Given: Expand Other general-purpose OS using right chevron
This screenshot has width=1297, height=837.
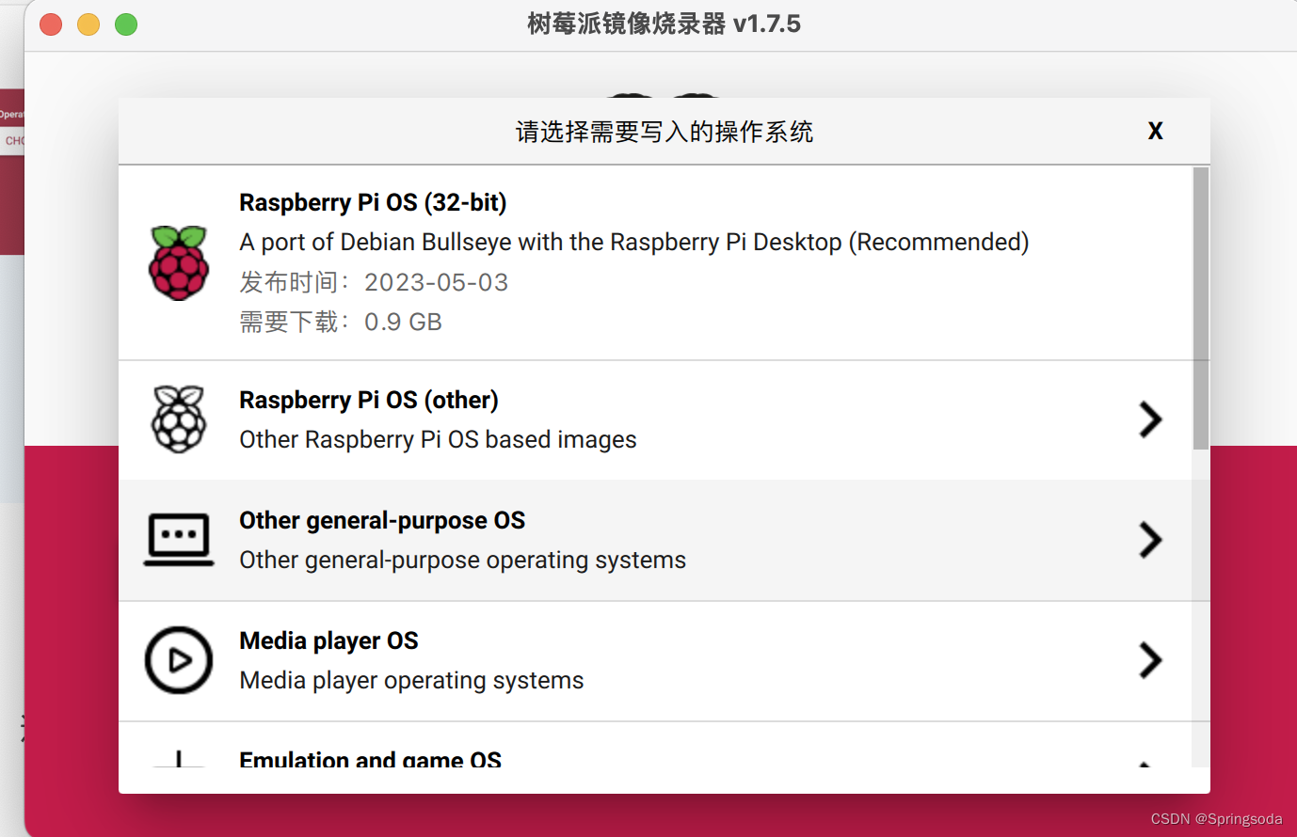Looking at the screenshot, I should [x=1149, y=540].
